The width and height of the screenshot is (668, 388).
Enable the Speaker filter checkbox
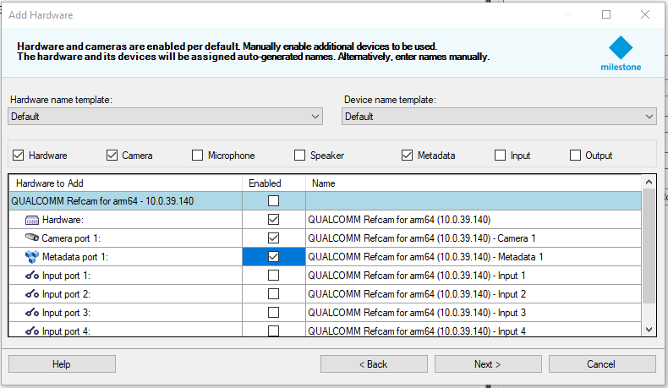click(x=299, y=156)
